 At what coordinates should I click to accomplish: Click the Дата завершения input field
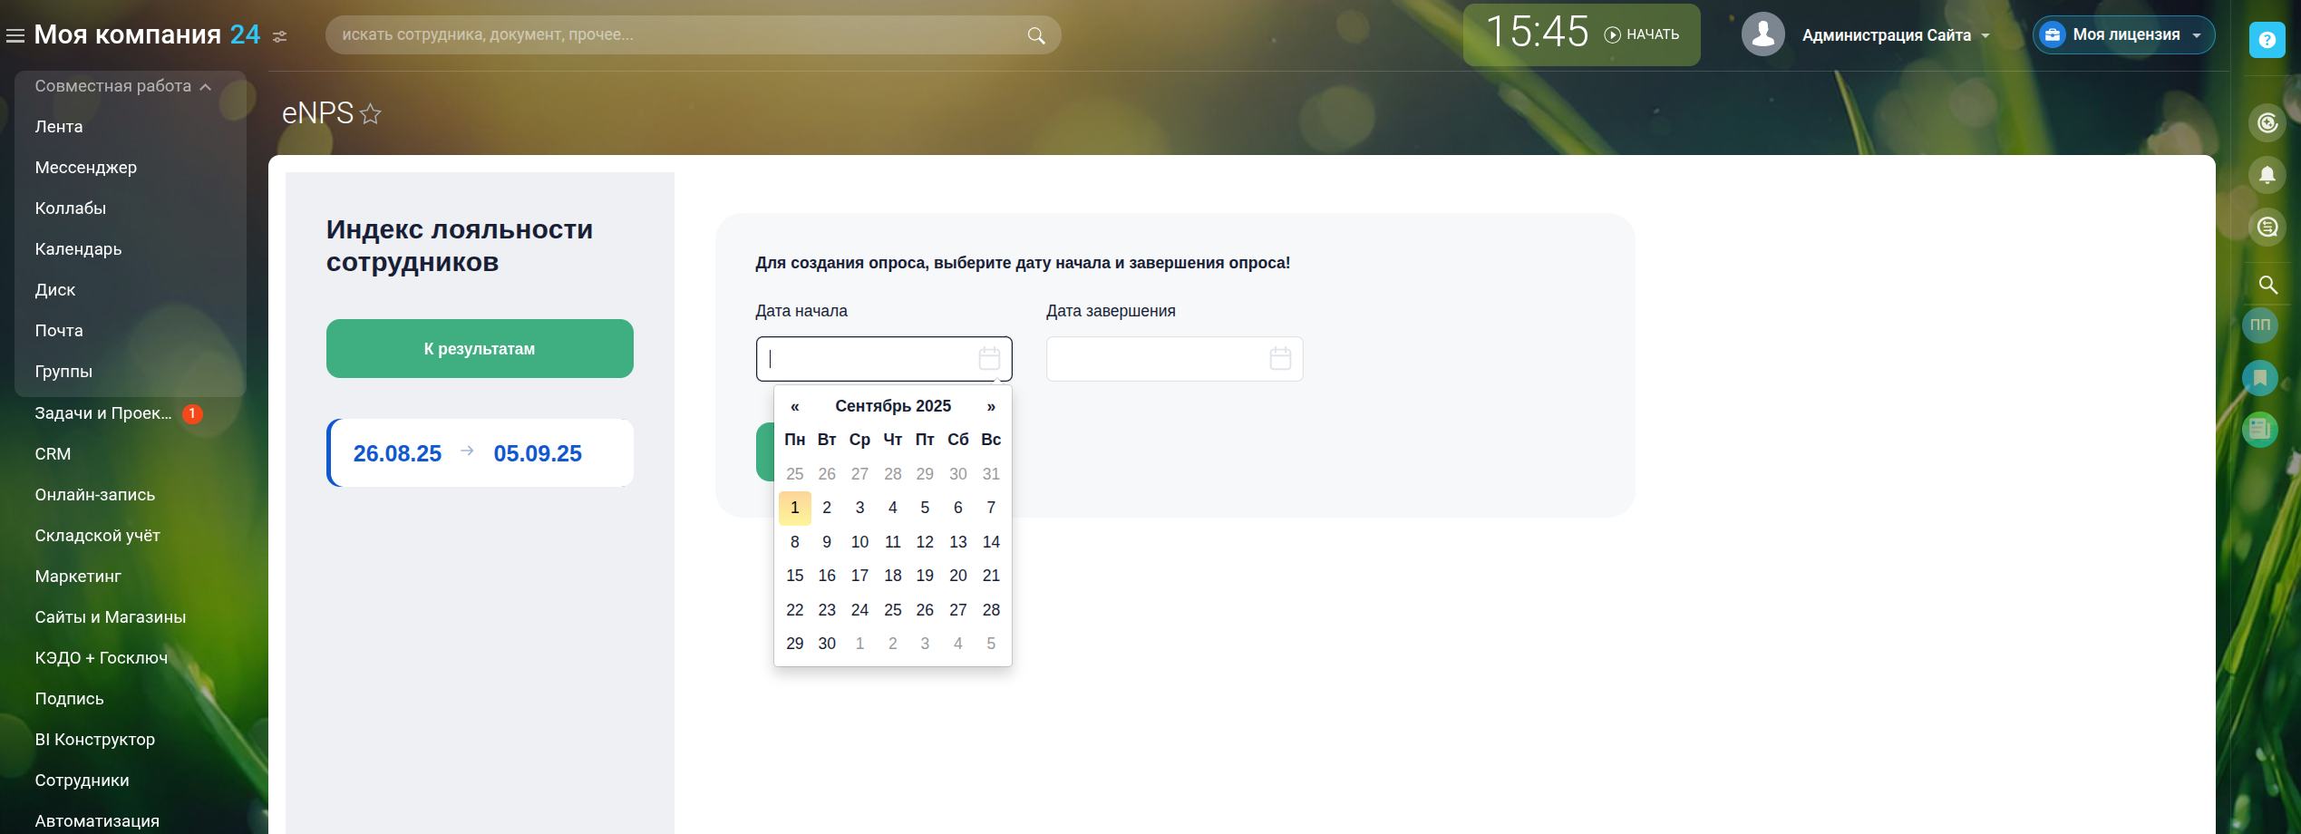[1156, 359]
